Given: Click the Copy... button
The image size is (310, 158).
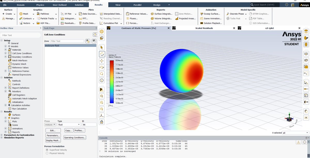Looking at the screenshot, I should [68, 130].
